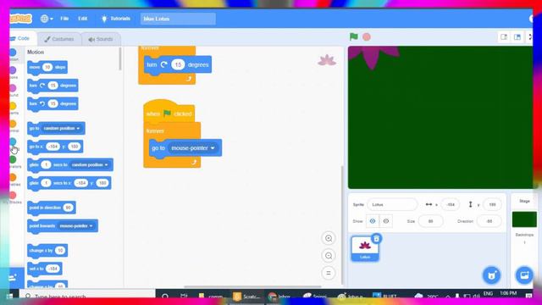Image resolution: width=542 pixels, height=305 pixels.
Task: Select the Lotus sprite thumbnail
Action: (365, 248)
